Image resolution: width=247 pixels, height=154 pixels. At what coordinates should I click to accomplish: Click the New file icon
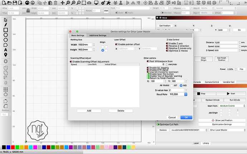(4, 3)
